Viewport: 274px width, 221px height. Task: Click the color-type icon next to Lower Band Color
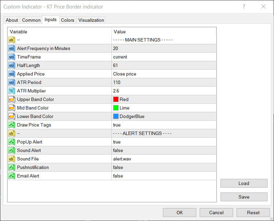[12, 116]
